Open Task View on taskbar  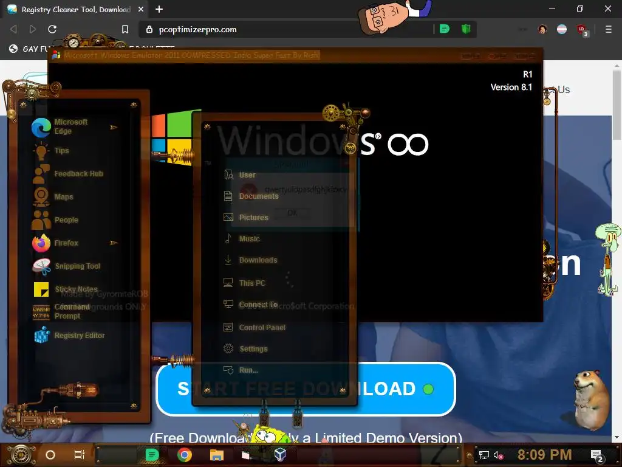point(80,455)
